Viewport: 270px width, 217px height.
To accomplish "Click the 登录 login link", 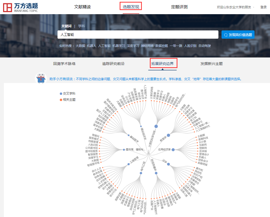I will tap(263, 7).
